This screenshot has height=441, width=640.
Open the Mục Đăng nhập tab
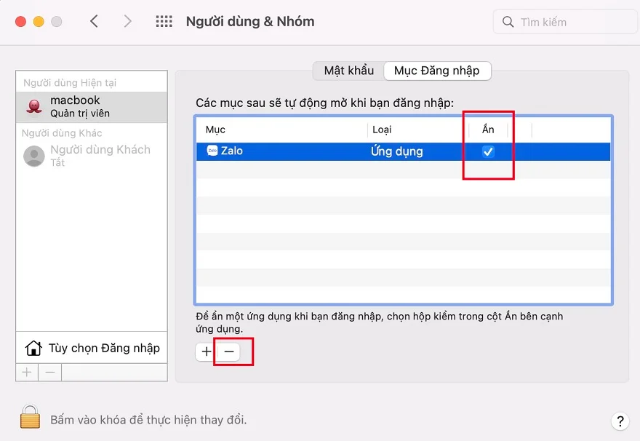[x=436, y=71]
